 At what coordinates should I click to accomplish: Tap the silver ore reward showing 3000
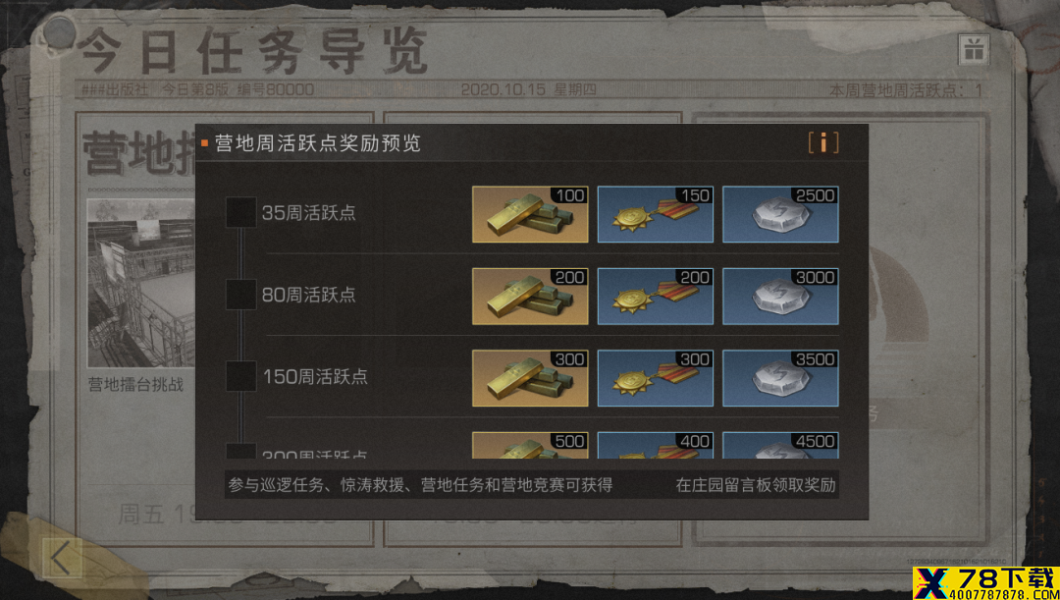tap(780, 297)
